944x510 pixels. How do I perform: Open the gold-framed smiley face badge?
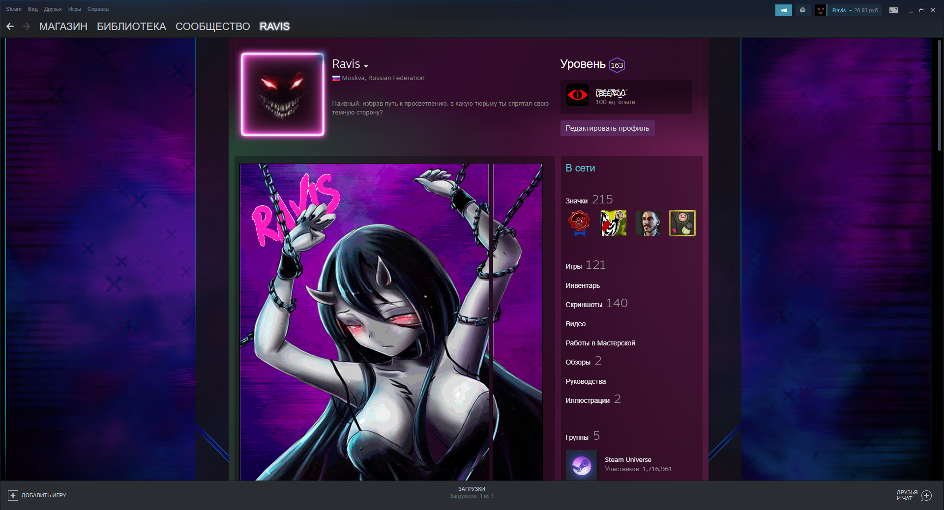click(x=682, y=223)
